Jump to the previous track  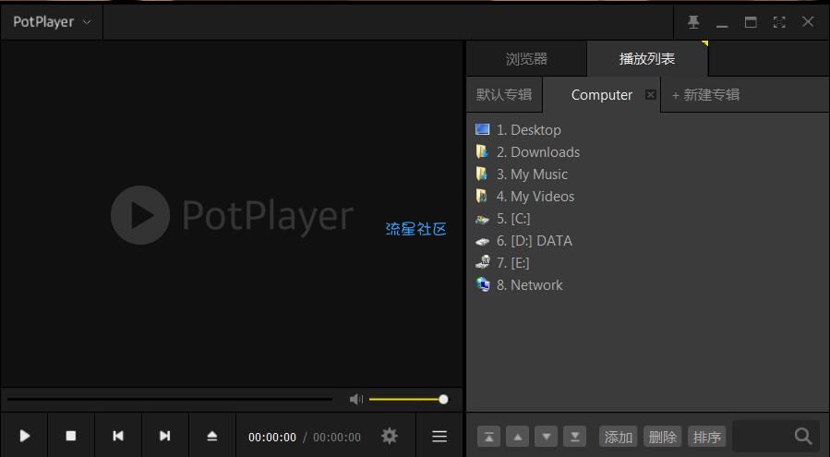pos(118,436)
